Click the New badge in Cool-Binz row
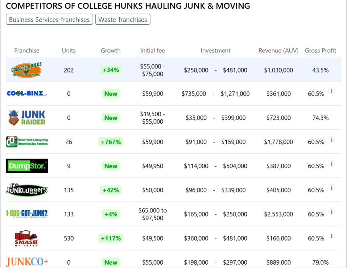The image size is (347, 268). (111, 94)
